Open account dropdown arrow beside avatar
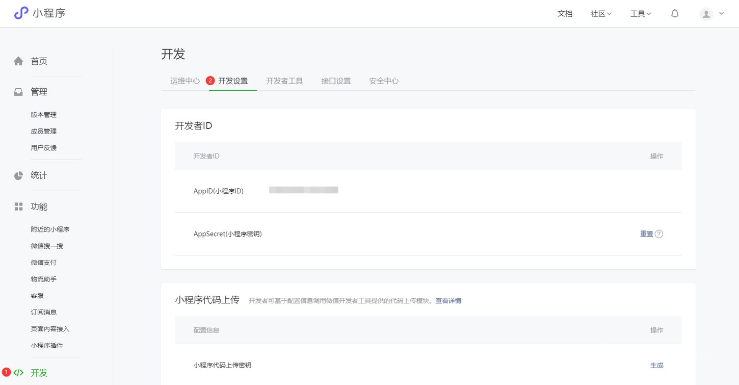Screen dimensions: 739x385 pyautogui.click(x=722, y=14)
